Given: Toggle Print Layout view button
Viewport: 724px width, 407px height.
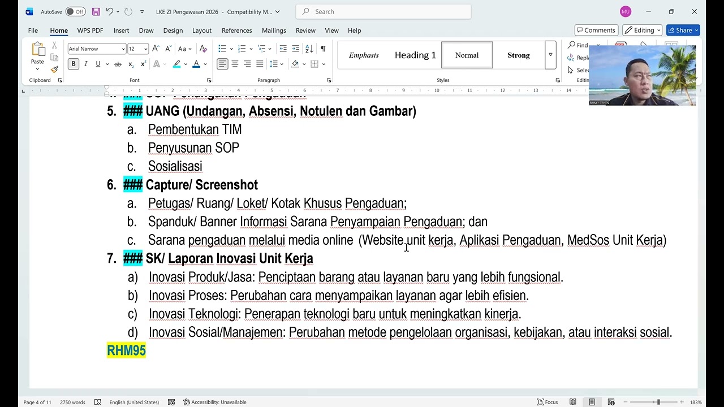Looking at the screenshot, I should [x=592, y=402].
